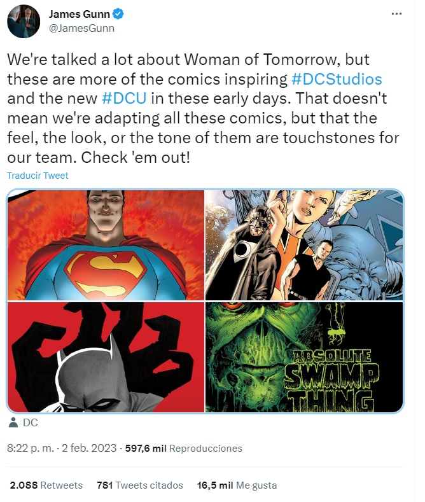Click the 2 feb. 2023 date
425x502 pixels.
(89, 448)
